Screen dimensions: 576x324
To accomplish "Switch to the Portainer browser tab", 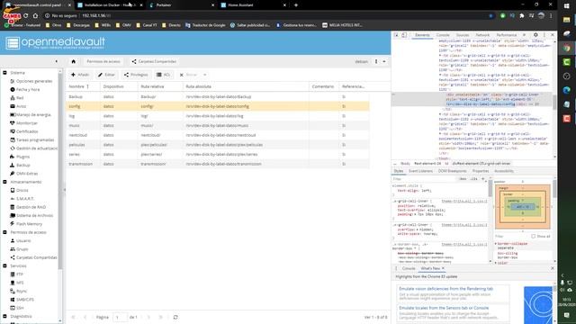I will coord(182,5).
